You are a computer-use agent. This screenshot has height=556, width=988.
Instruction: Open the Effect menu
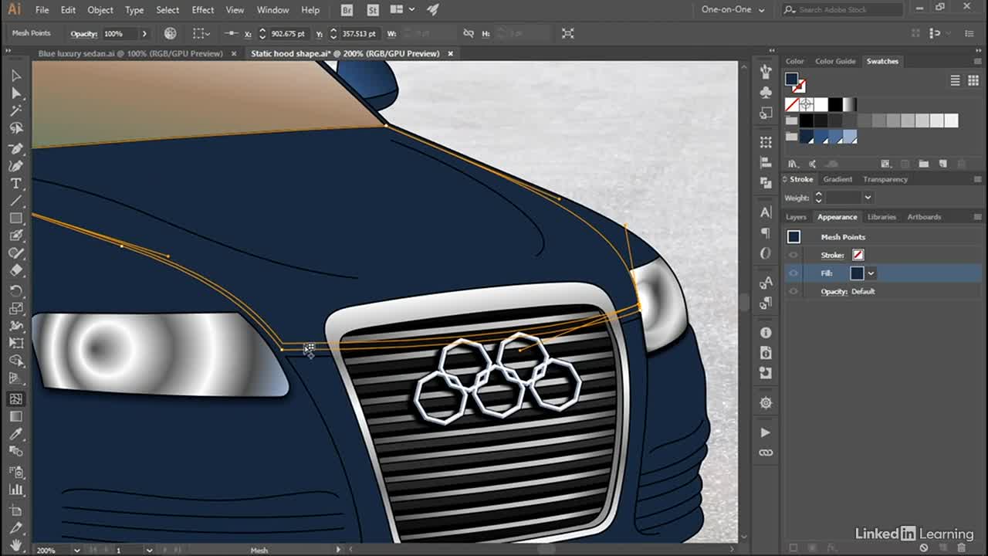pyautogui.click(x=203, y=10)
